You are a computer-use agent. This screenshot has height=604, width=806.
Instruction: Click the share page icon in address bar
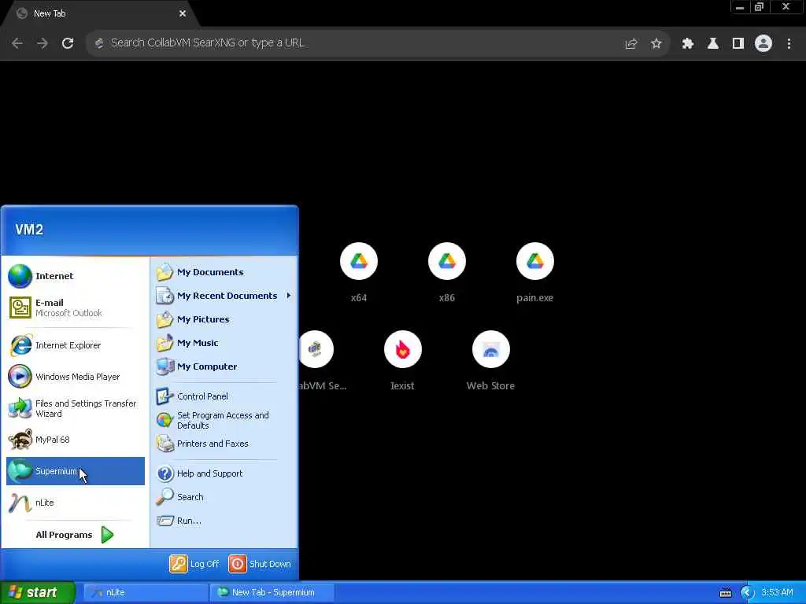(630, 44)
